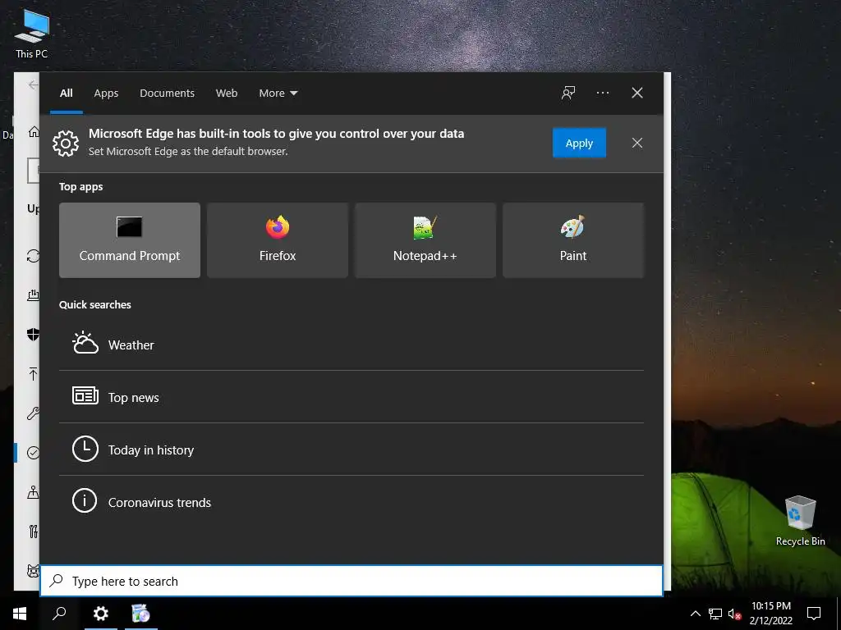This screenshot has height=630, width=841.
Task: Open Windows Security shield in Settings sidebar
Action: click(33, 335)
